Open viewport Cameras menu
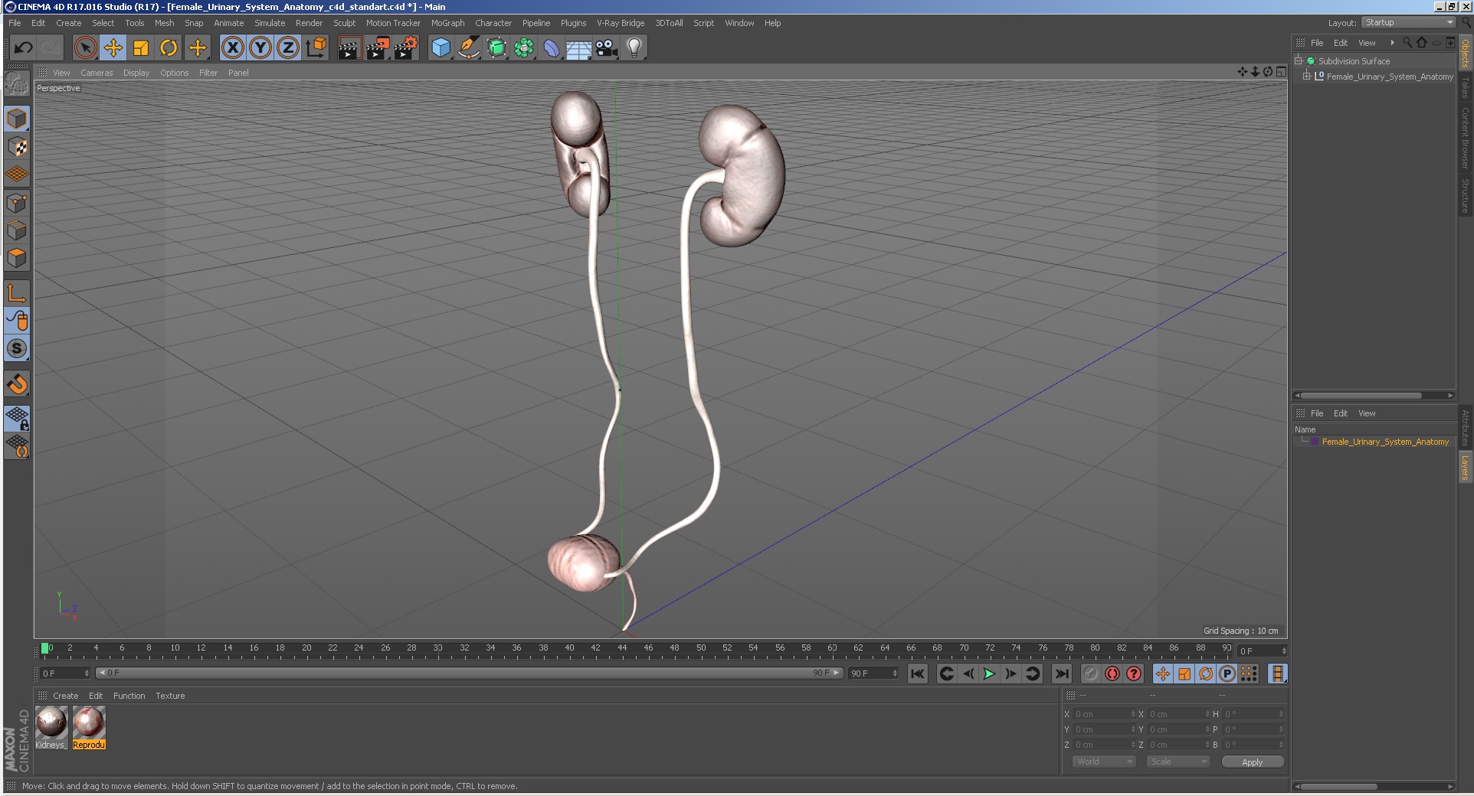Viewport: 1474px width, 796px height. [x=97, y=73]
